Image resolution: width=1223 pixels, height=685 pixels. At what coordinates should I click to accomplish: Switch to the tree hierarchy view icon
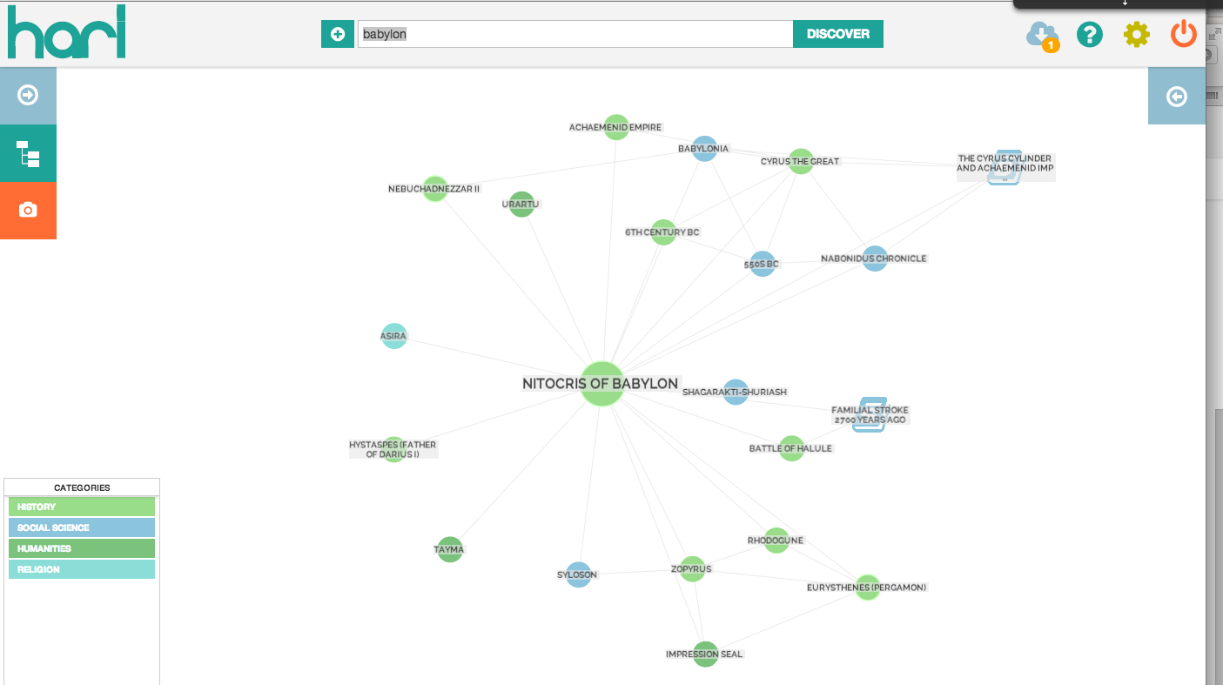28,153
